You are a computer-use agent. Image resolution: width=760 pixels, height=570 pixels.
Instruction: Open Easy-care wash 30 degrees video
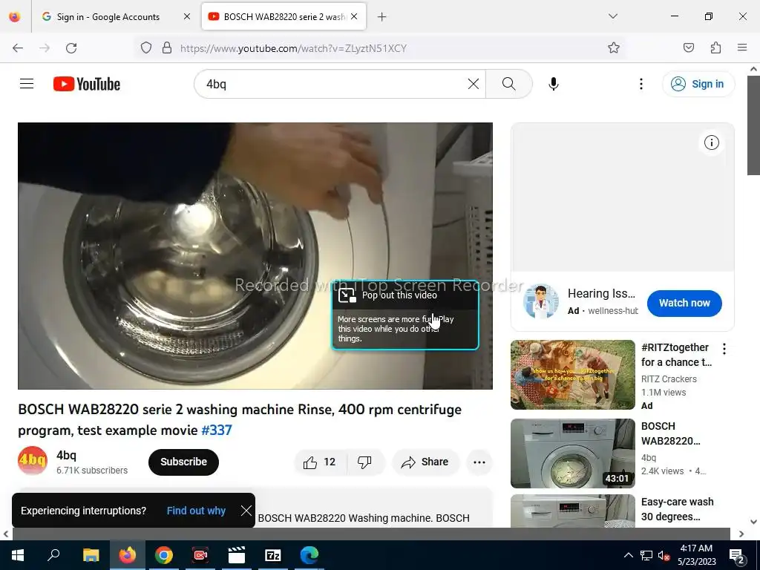click(x=677, y=509)
